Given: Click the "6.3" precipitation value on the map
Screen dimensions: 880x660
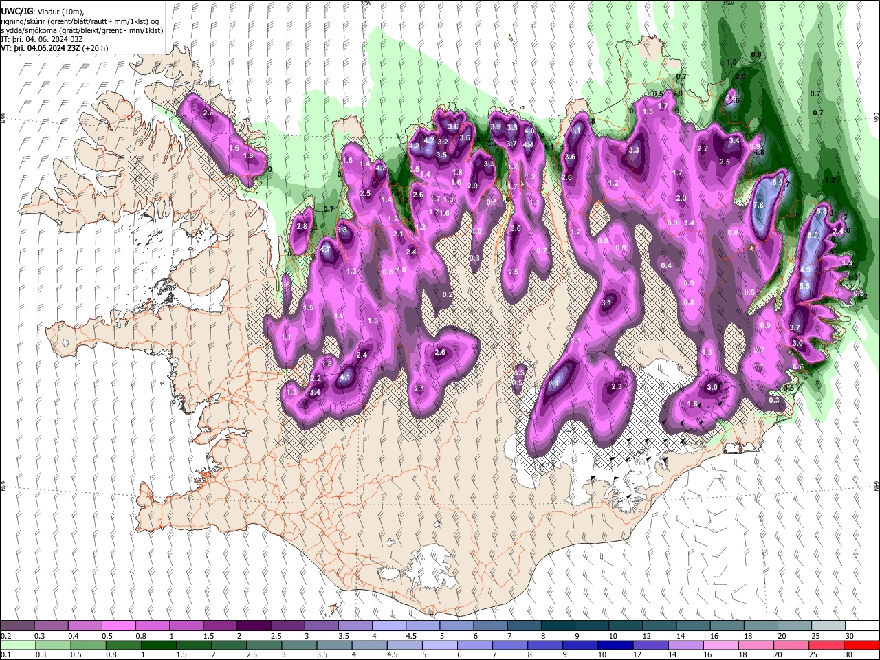Looking at the screenshot, I should pyautogui.click(x=778, y=183).
